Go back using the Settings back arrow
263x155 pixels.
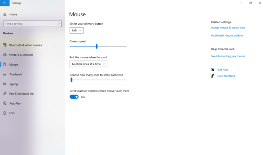coord(5,3)
